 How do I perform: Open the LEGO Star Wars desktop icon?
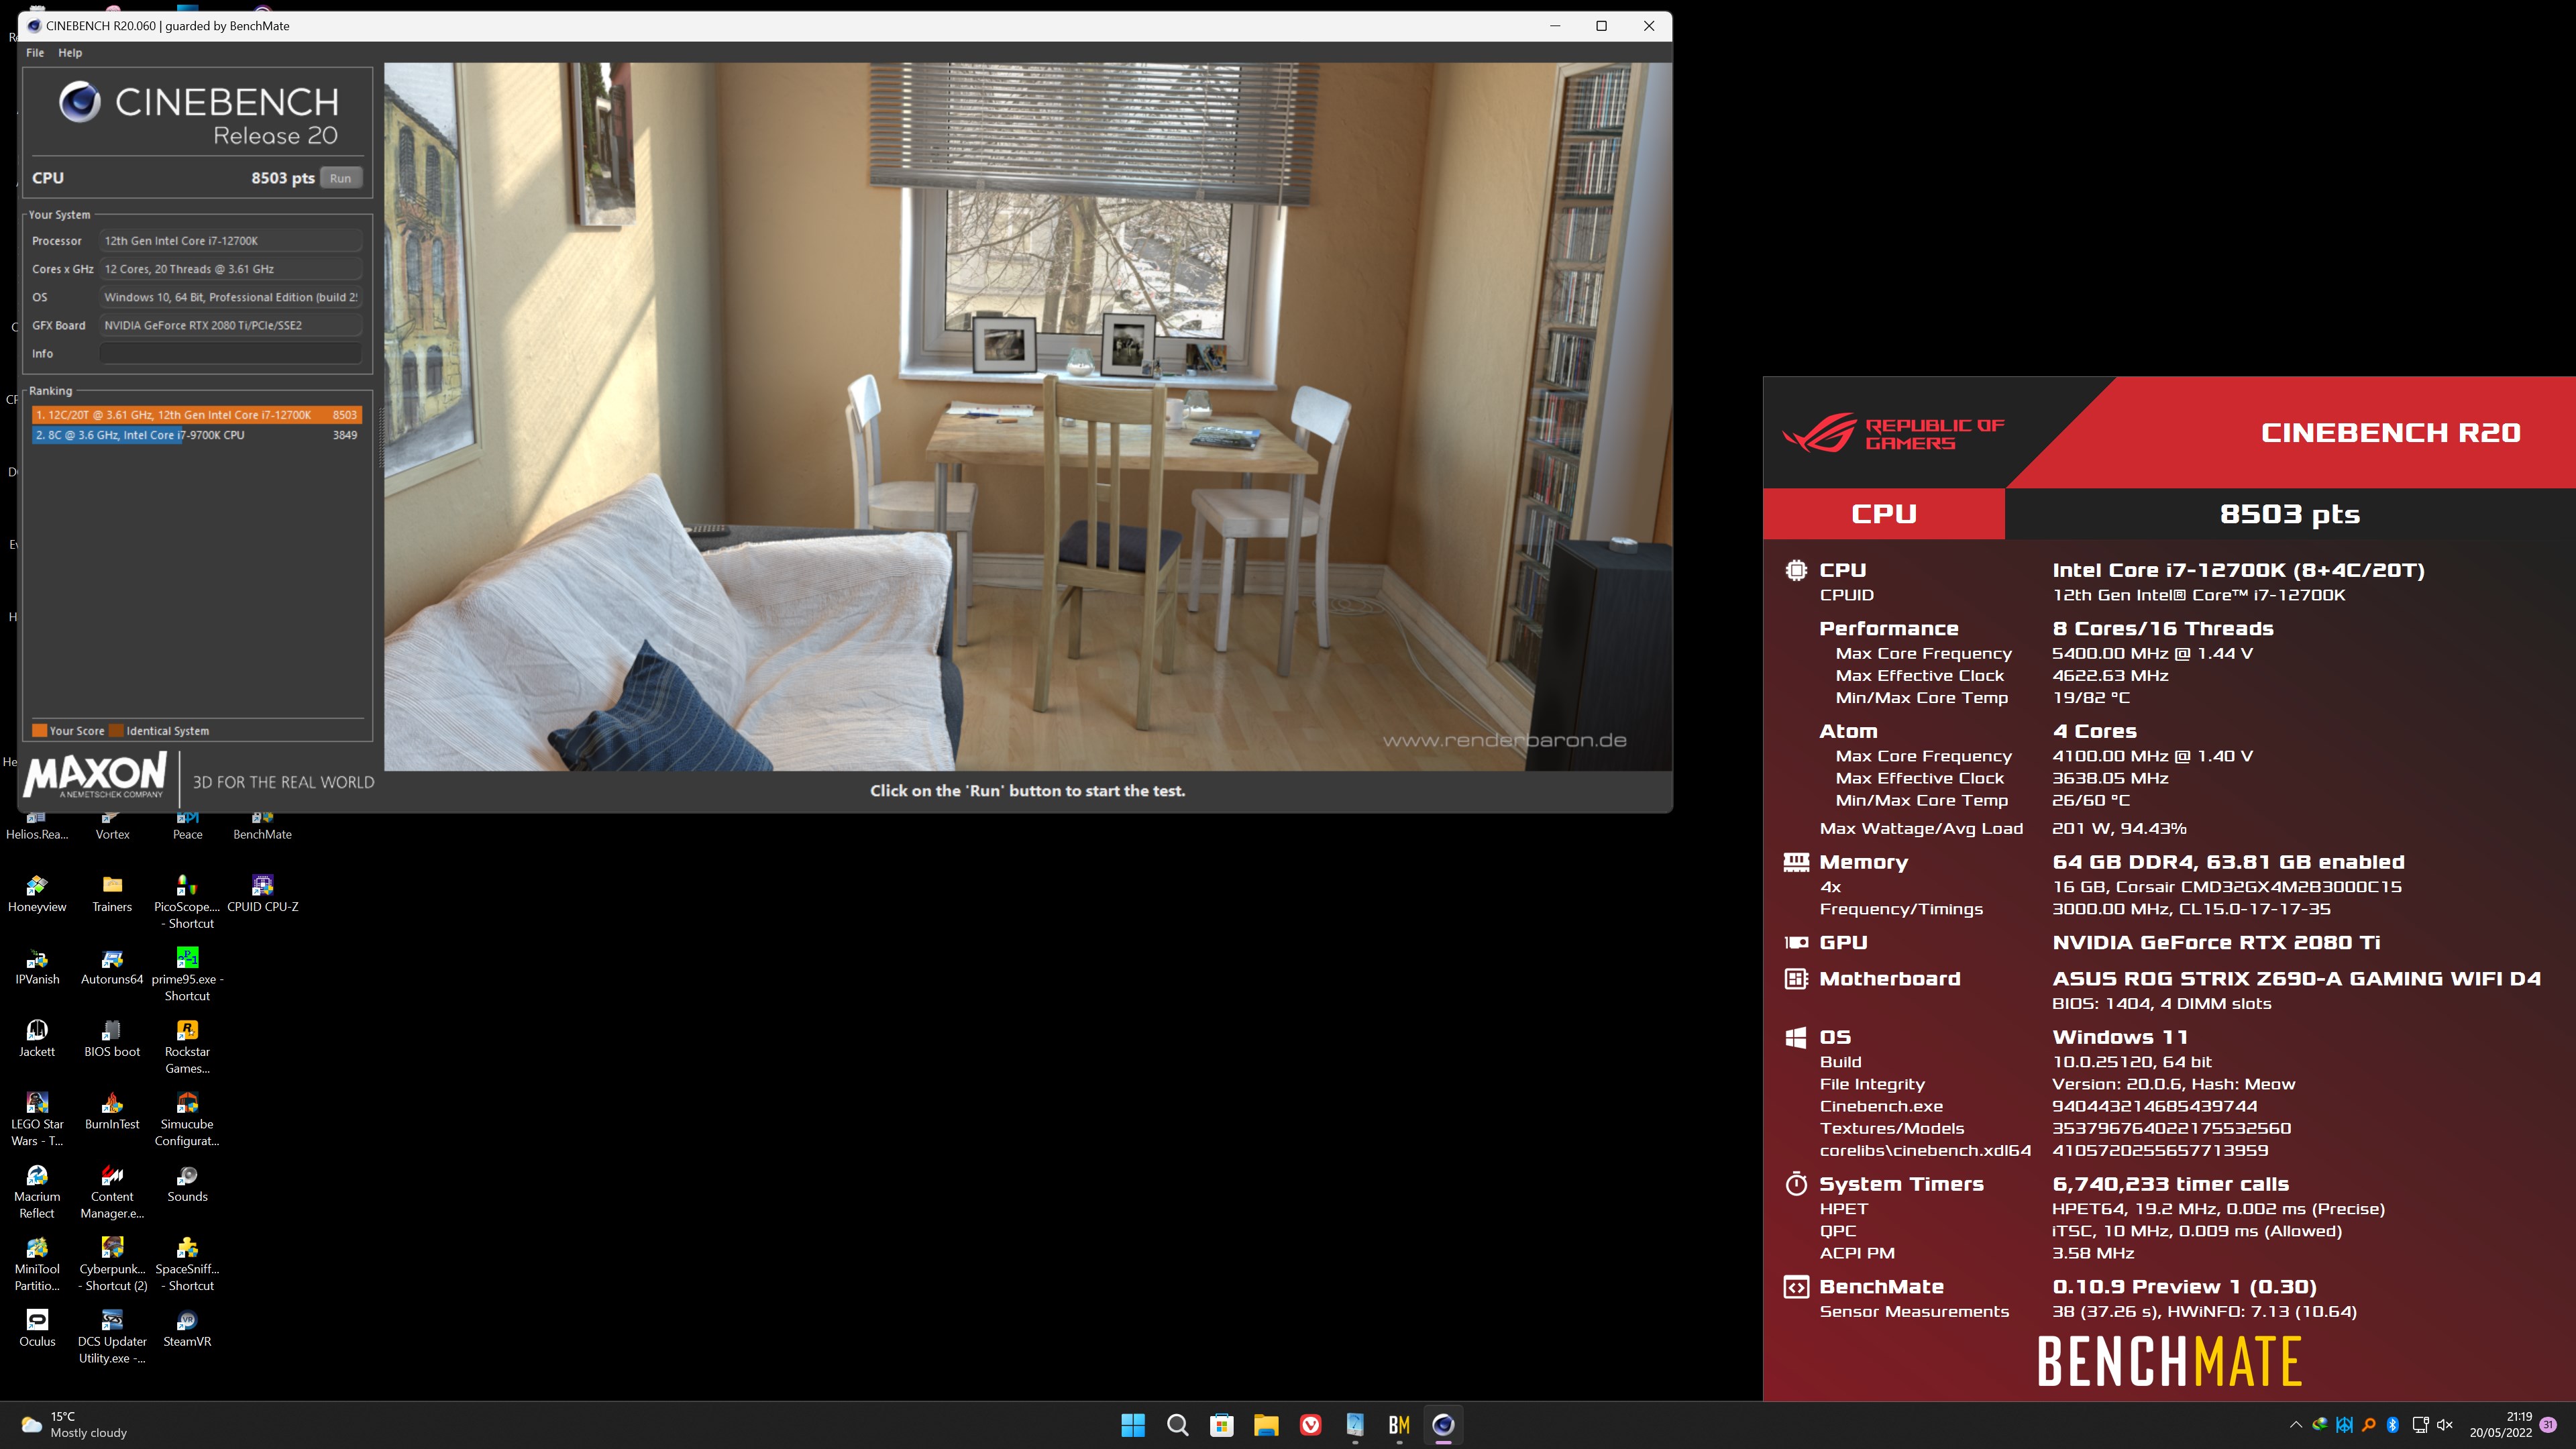[x=37, y=1120]
